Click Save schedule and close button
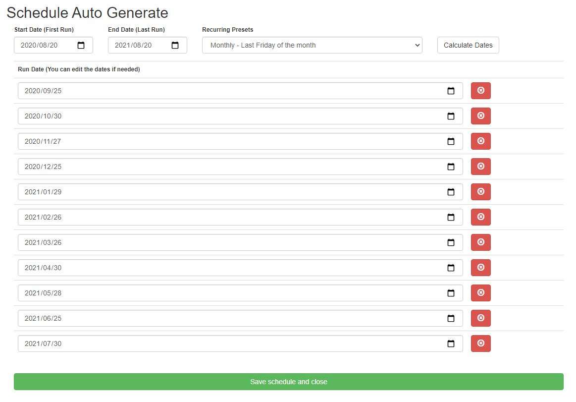Image resolution: width=576 pixels, height=402 pixels. tap(288, 382)
